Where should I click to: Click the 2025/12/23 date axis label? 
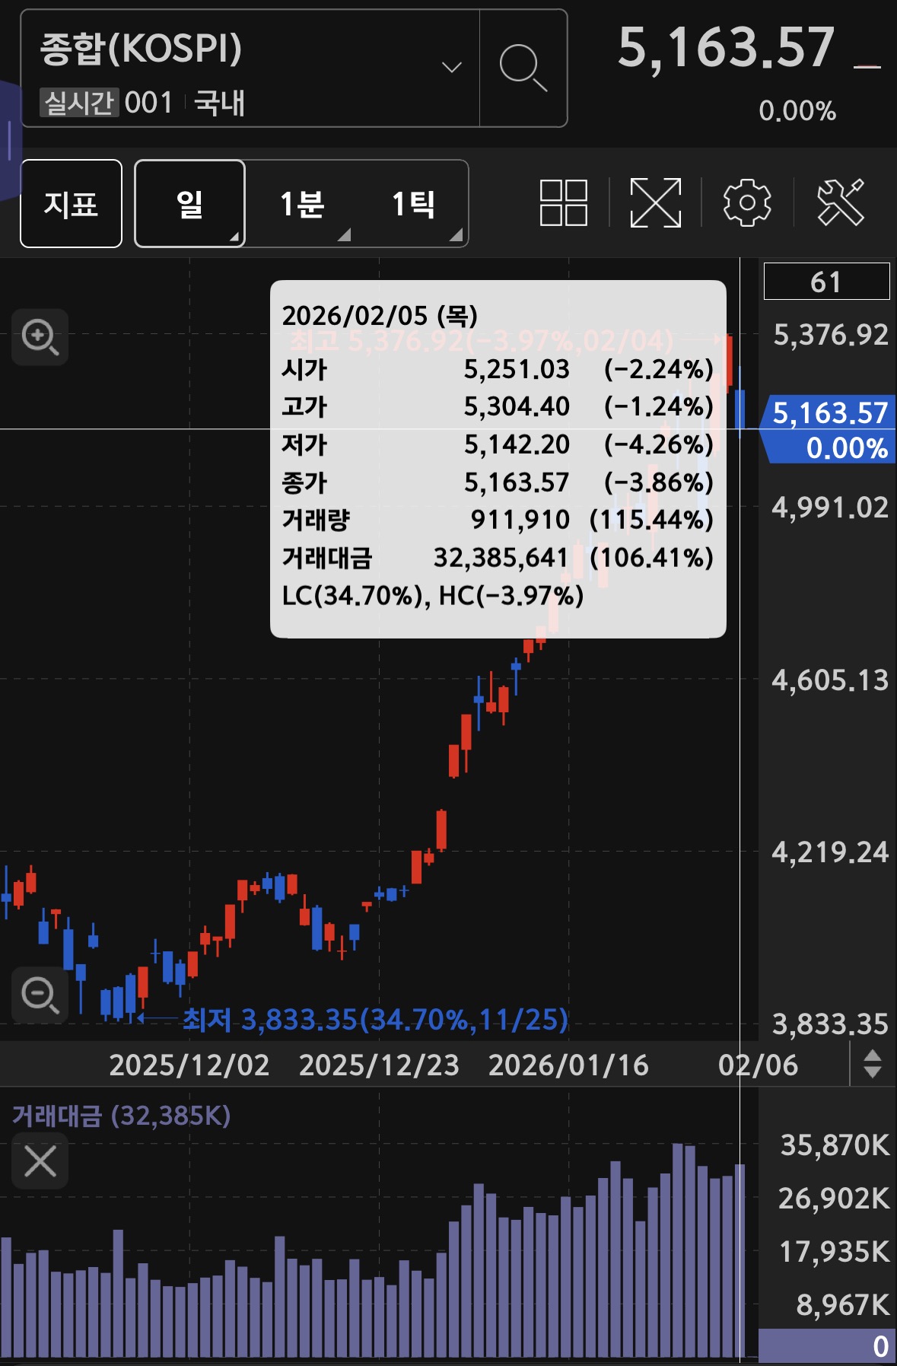point(379,1065)
